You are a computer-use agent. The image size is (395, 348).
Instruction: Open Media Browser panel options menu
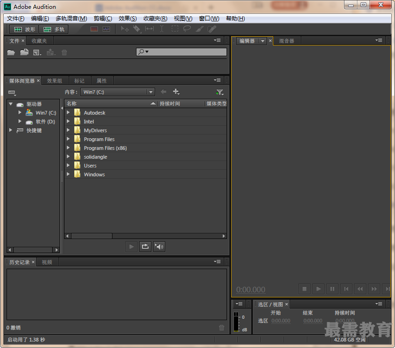(x=217, y=80)
